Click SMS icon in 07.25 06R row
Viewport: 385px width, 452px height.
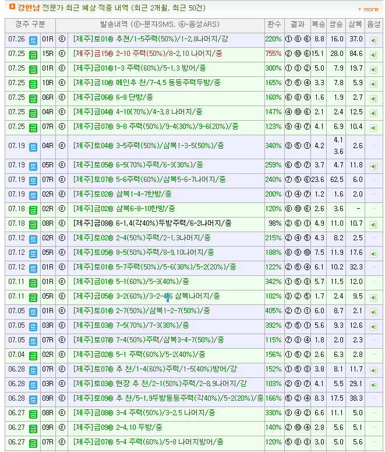tap(62, 97)
